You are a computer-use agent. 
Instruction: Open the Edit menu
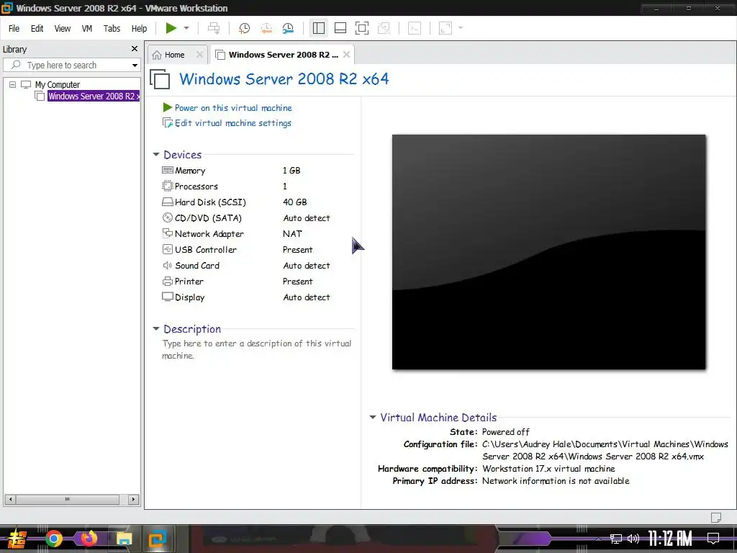pyautogui.click(x=37, y=29)
